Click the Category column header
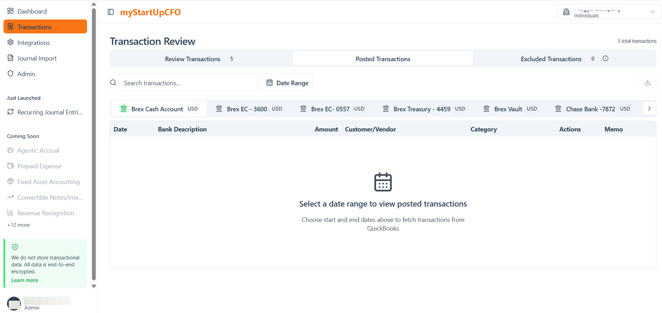 point(484,129)
